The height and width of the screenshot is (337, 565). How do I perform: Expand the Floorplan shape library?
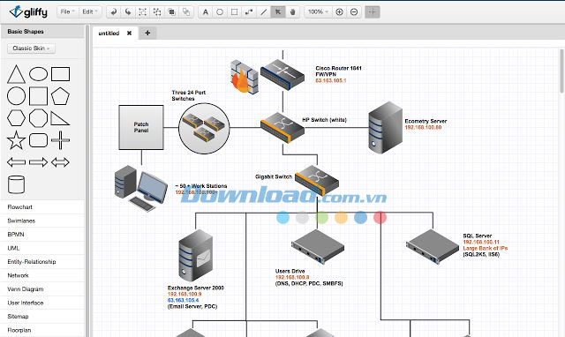click(42, 330)
